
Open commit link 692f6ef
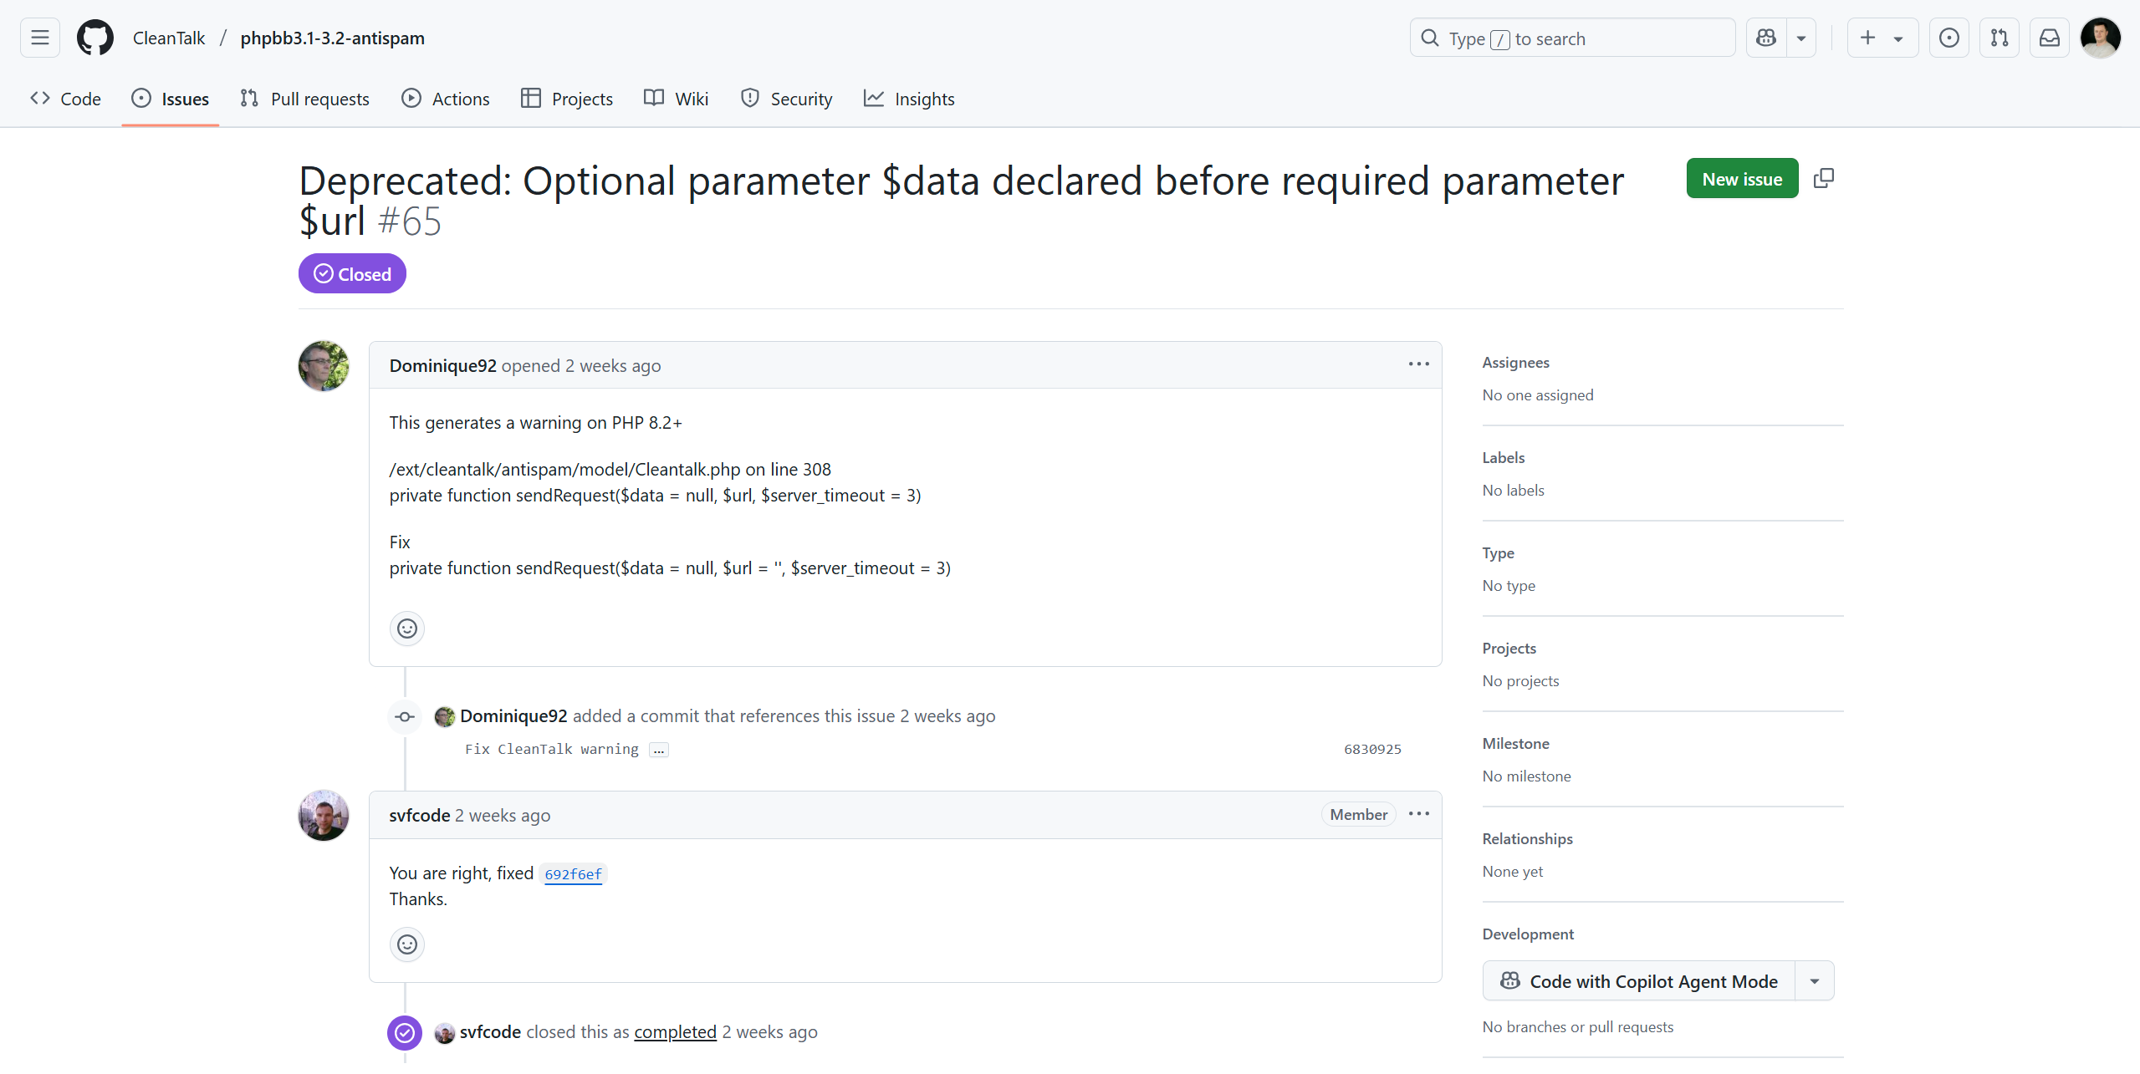(573, 874)
